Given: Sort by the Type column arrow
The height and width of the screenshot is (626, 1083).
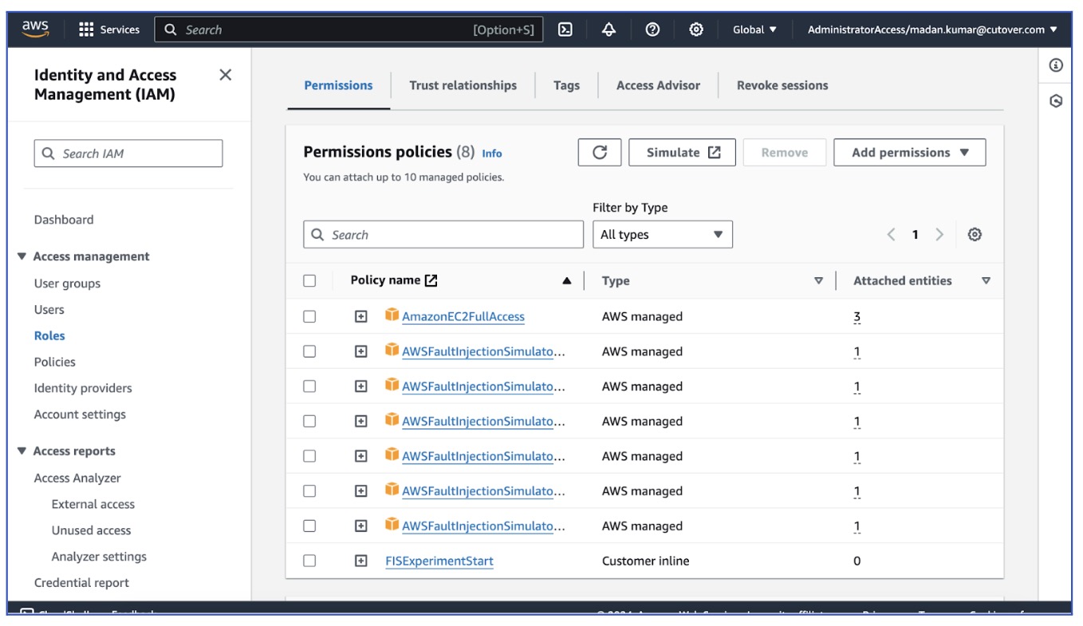Looking at the screenshot, I should pos(818,281).
